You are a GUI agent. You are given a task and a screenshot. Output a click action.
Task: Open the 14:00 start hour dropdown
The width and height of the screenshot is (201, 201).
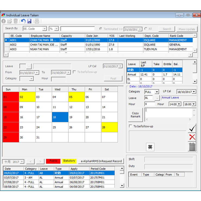tap(179, 104)
